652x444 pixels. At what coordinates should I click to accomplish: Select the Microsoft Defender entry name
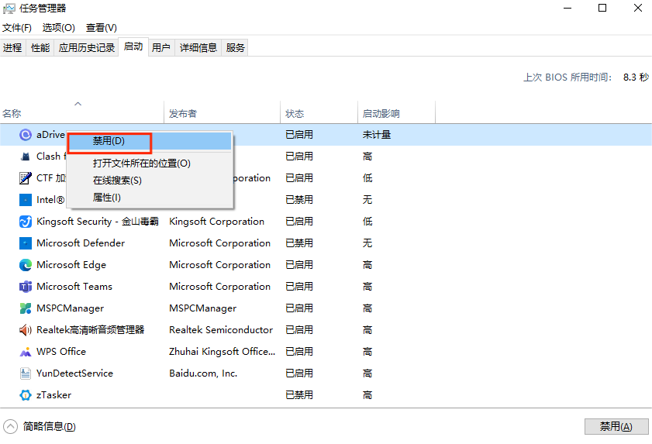[x=81, y=243]
